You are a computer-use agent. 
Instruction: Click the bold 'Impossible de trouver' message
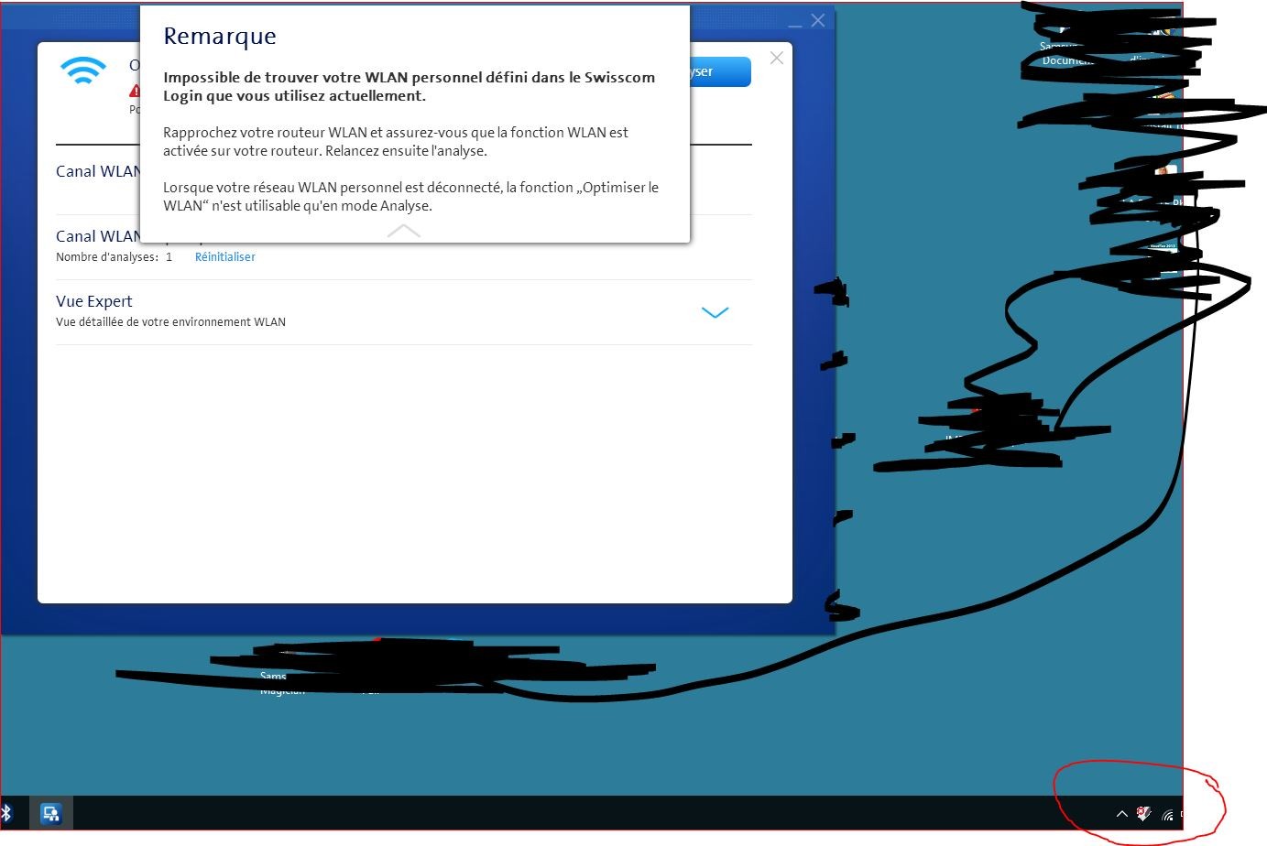(x=409, y=86)
